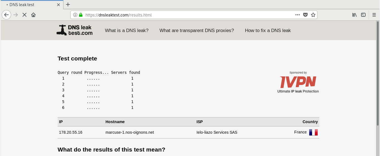
Task: Open the Library bookmarks and history
Action: (x=354, y=15)
